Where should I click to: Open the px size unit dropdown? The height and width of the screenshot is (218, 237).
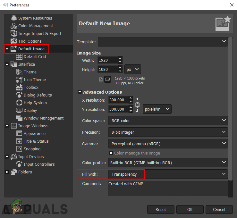pyautogui.click(x=133, y=69)
